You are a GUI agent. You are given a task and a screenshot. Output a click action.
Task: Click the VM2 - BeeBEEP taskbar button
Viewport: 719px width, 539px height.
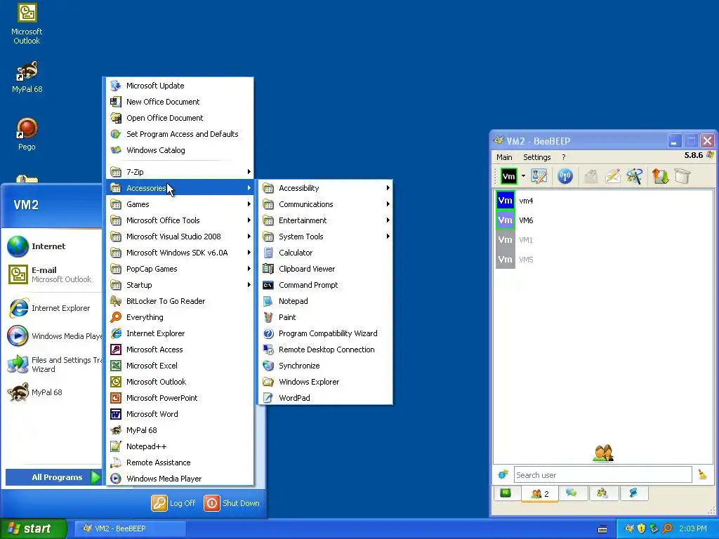130,528
